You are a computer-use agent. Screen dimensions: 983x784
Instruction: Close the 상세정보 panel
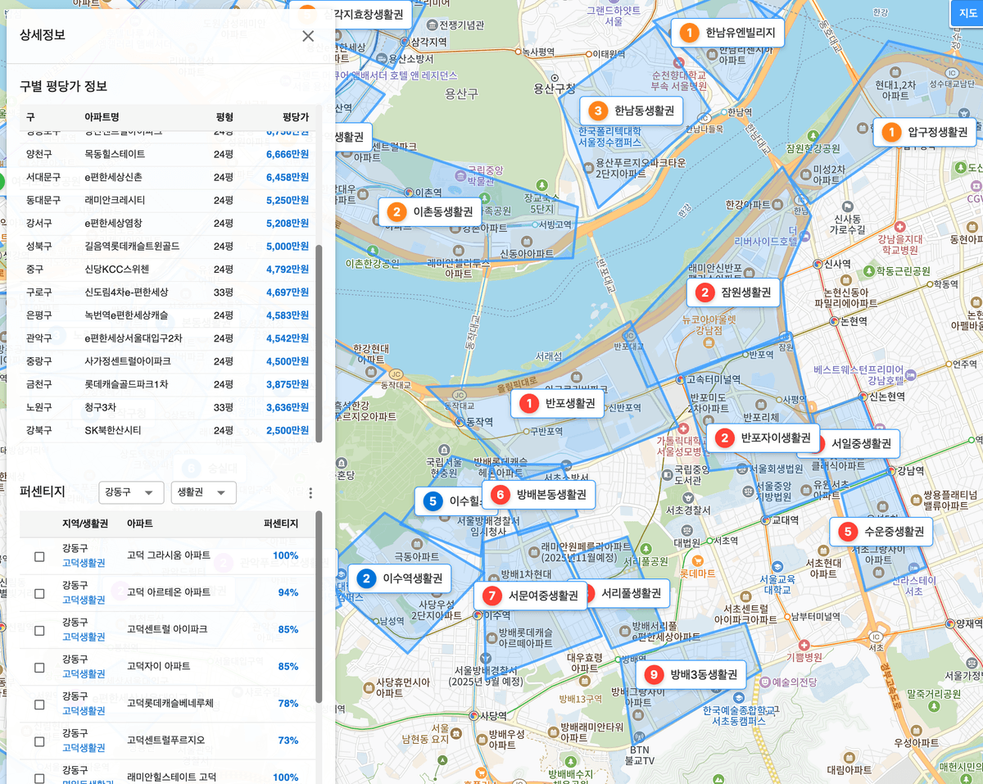pyautogui.click(x=308, y=36)
